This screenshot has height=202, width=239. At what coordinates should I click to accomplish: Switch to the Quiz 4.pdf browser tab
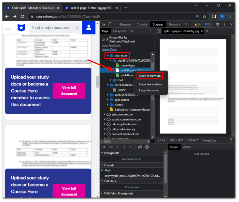point(33,8)
